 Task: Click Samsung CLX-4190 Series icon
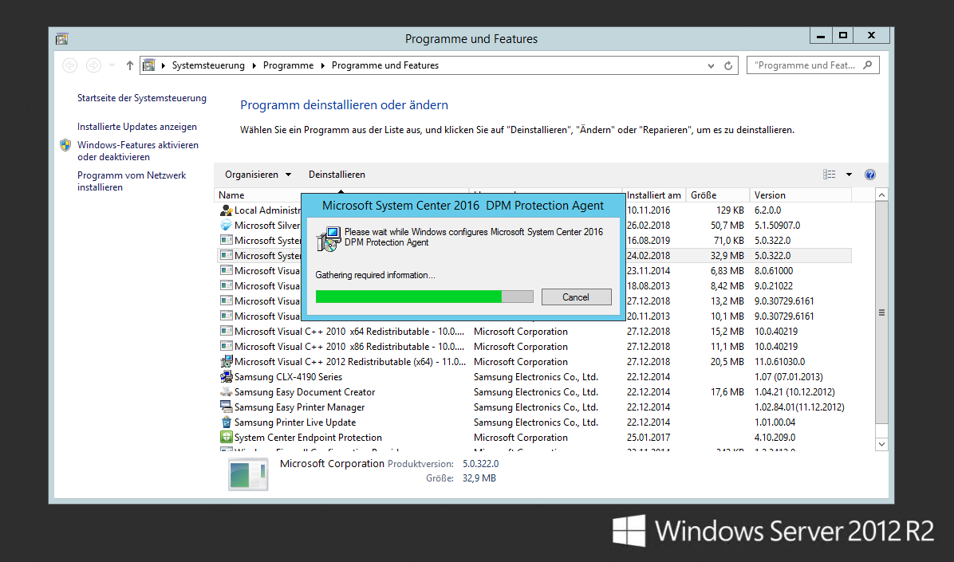click(227, 377)
